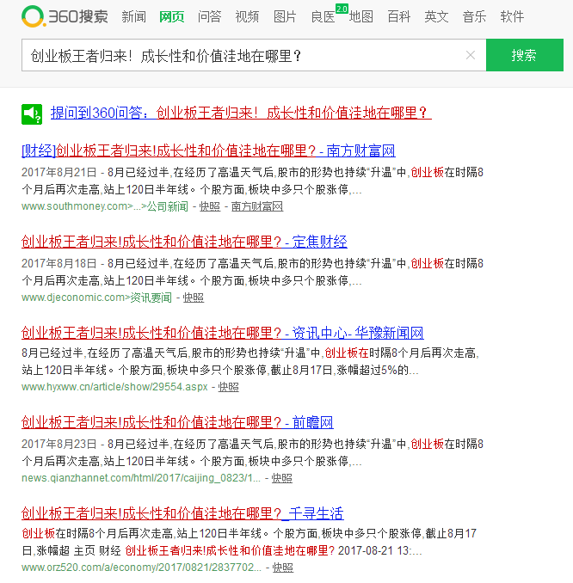Image resolution: width=573 pixels, height=583 pixels.
Task: Click the 2017年8月21日 date text
Action: (59, 173)
